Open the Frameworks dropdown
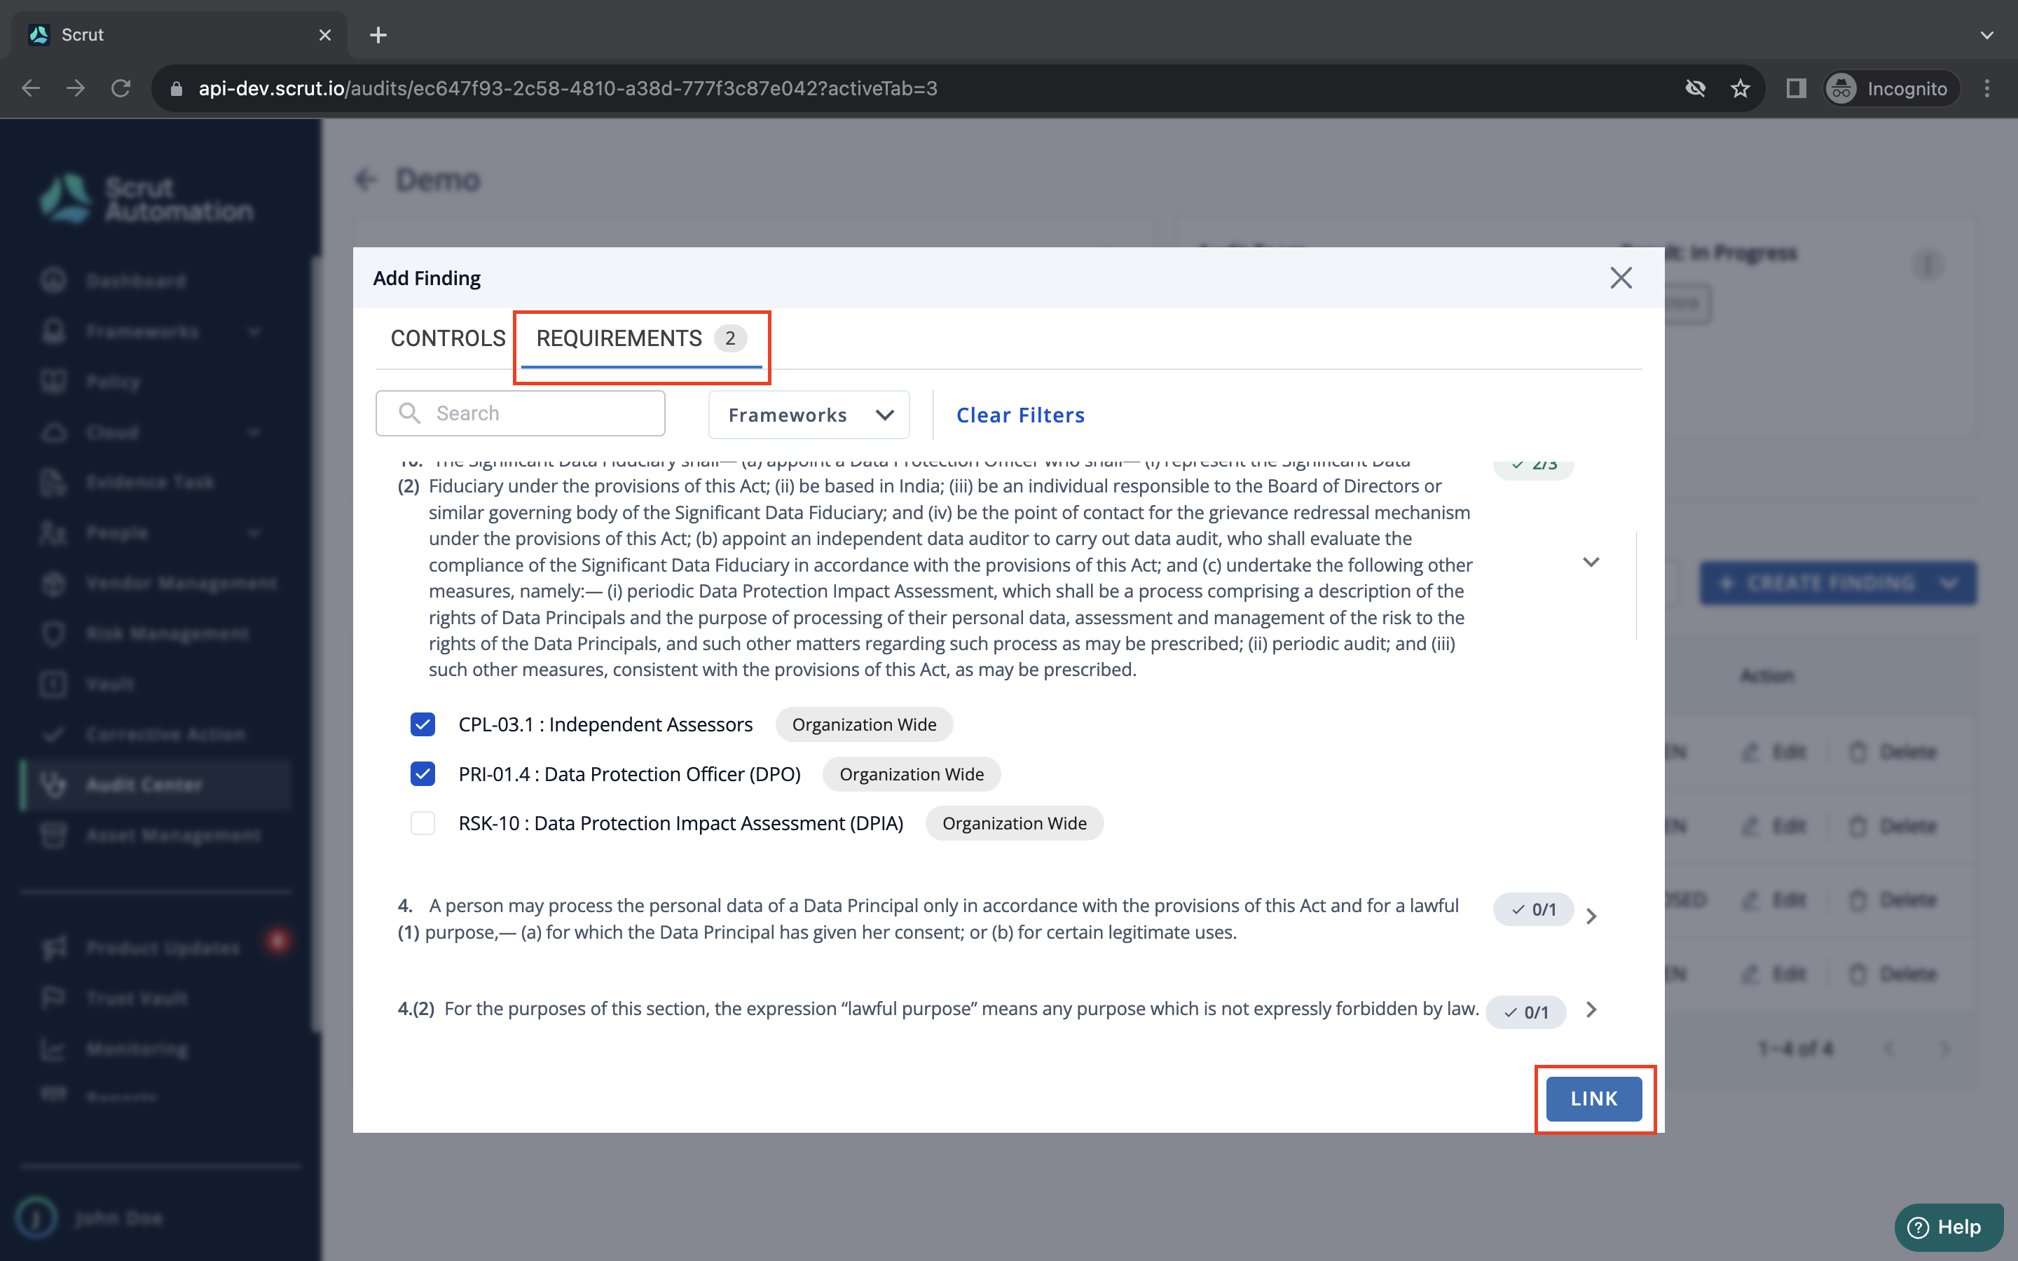 [808, 415]
